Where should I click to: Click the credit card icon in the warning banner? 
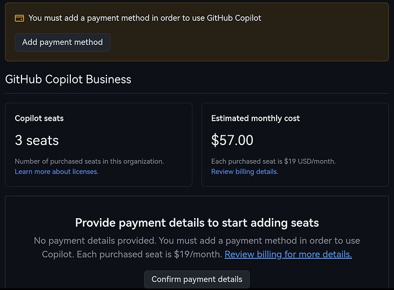19,19
